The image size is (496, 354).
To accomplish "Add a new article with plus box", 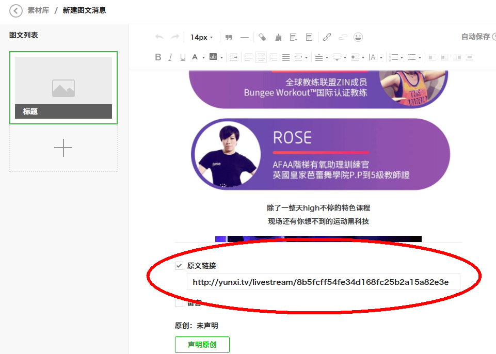I will pos(63,148).
